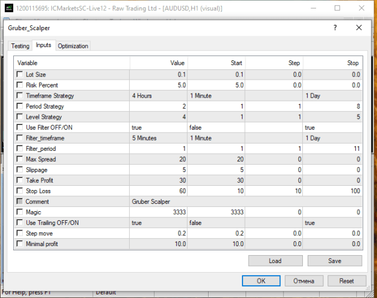Viewport: 377px width, 298px height.
Task: Select the Magic value 3333
Action: point(159,212)
